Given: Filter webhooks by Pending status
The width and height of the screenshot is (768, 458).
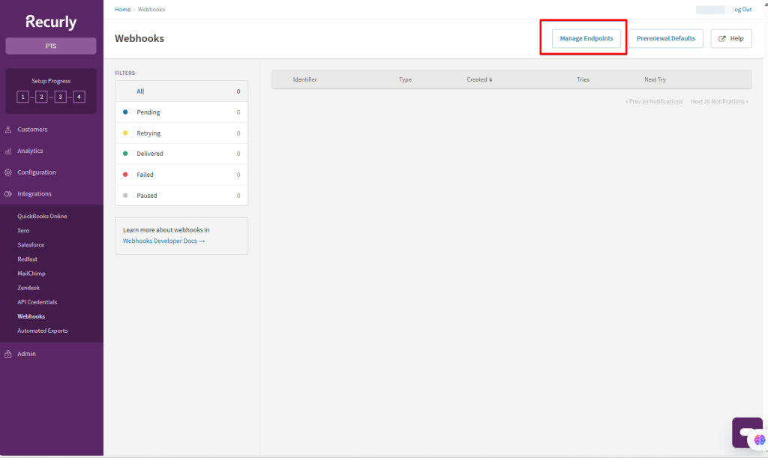Looking at the screenshot, I should tap(148, 112).
